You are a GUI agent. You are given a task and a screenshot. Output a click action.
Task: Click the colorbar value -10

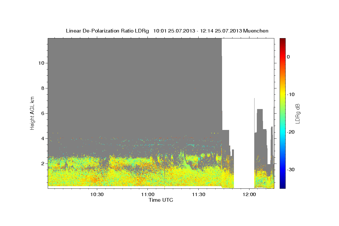(x=291, y=94)
